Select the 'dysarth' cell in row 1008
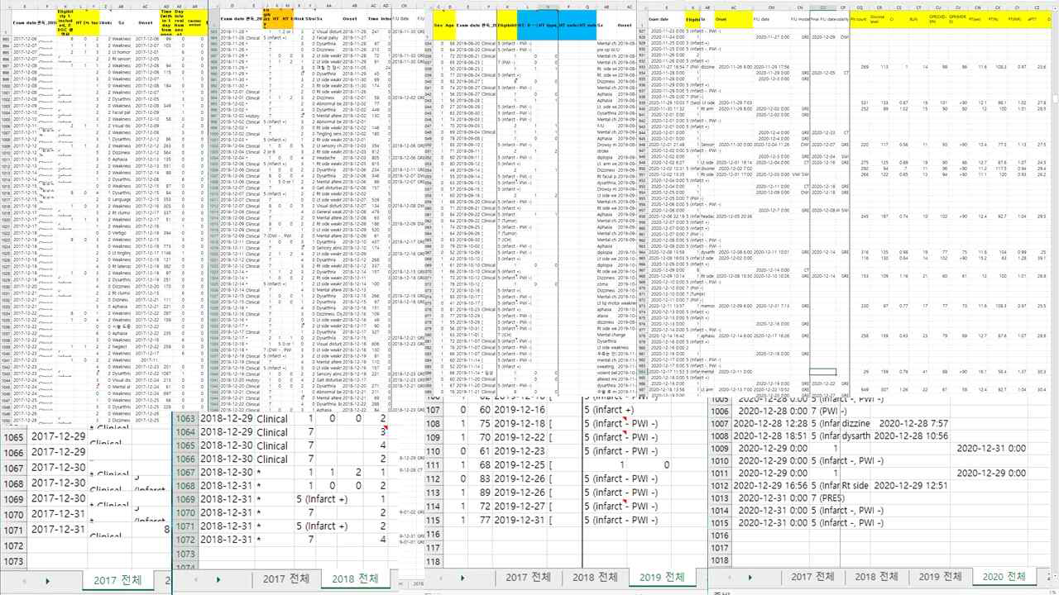Viewport: 1059px width, 595px height. point(857,436)
